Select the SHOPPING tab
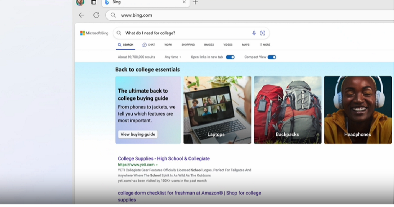Image resolution: width=394 pixels, height=207 pixels. [x=188, y=44]
